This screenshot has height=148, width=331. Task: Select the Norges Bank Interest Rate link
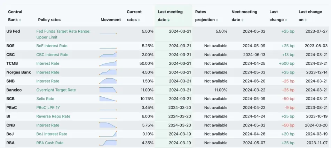48,72
